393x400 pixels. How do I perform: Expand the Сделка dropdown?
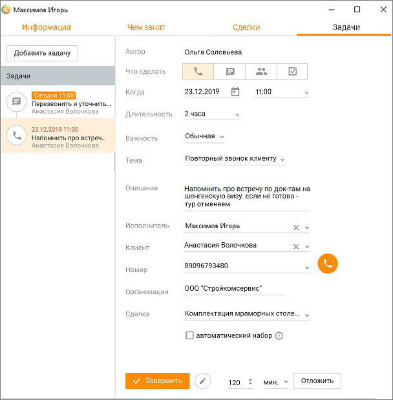(x=307, y=315)
